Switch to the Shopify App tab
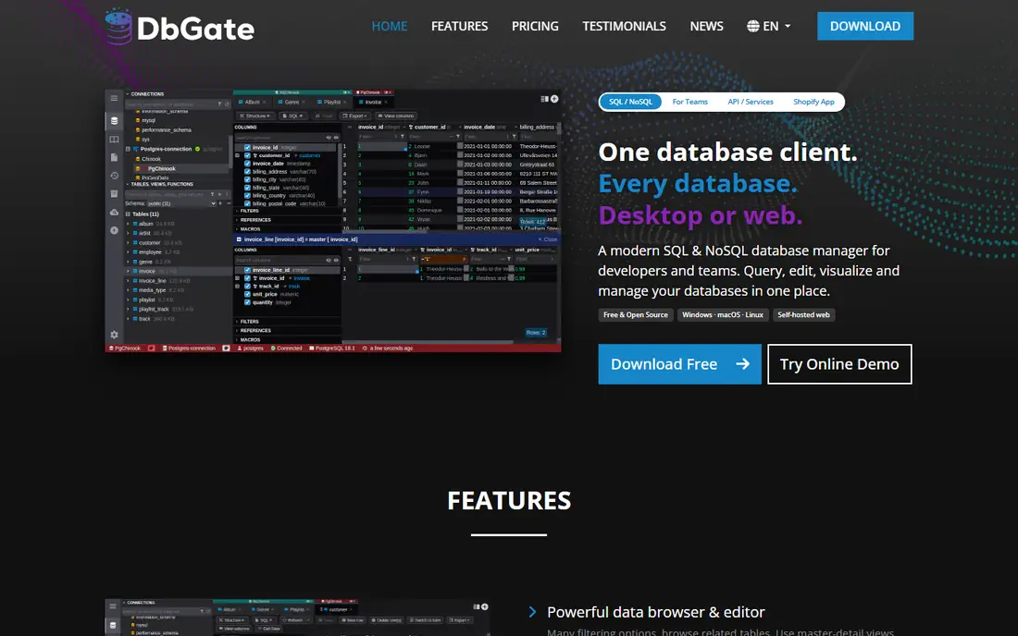This screenshot has height=636, width=1018. 813,102
